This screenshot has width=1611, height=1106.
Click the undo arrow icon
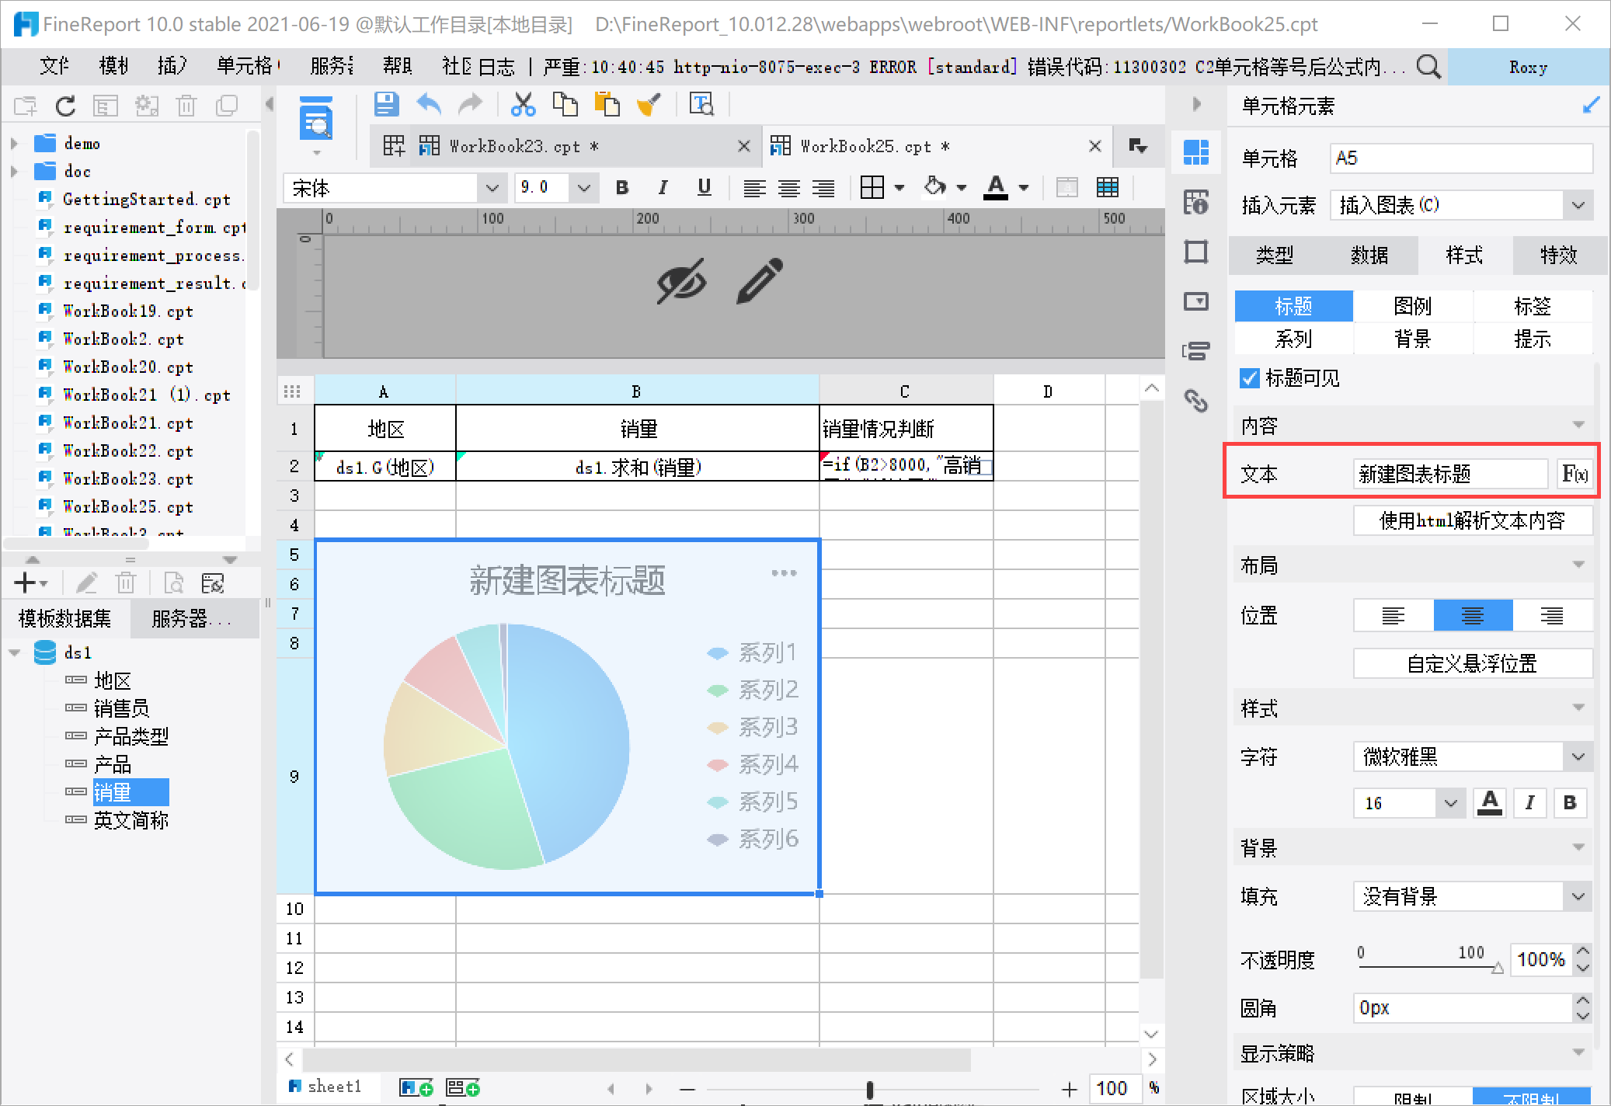tap(429, 104)
